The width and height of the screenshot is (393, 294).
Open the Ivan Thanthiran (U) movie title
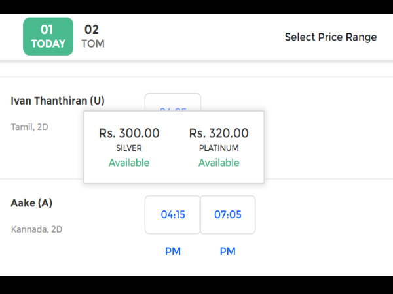(x=58, y=101)
